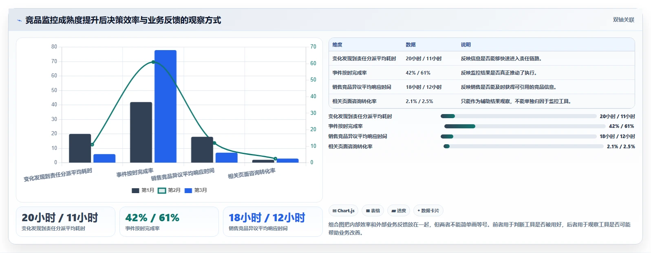The image size is (651, 253).
Task: Click the tall blue 第3月 bar for 事件按时完成率
Action: tap(166, 106)
